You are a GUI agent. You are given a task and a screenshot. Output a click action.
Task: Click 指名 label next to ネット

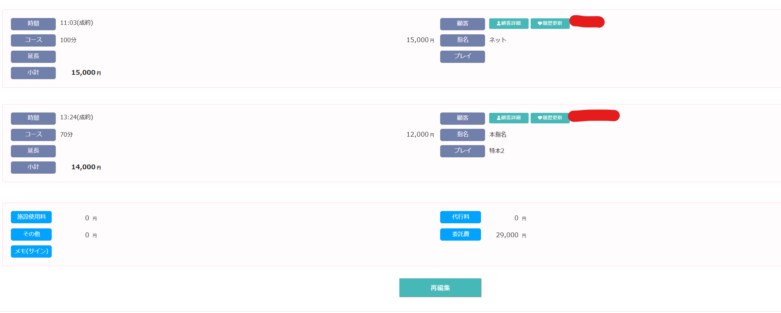[462, 40]
